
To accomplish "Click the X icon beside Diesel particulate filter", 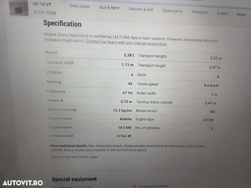I will [x=54, y=187].
